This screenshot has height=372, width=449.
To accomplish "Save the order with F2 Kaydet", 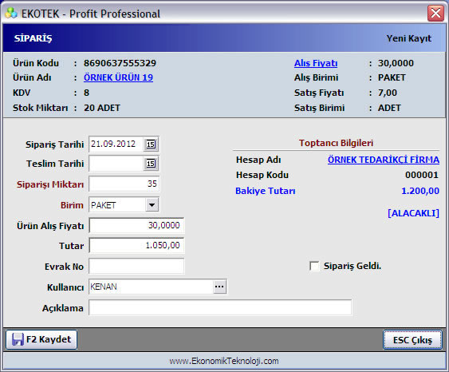I will 41,339.
